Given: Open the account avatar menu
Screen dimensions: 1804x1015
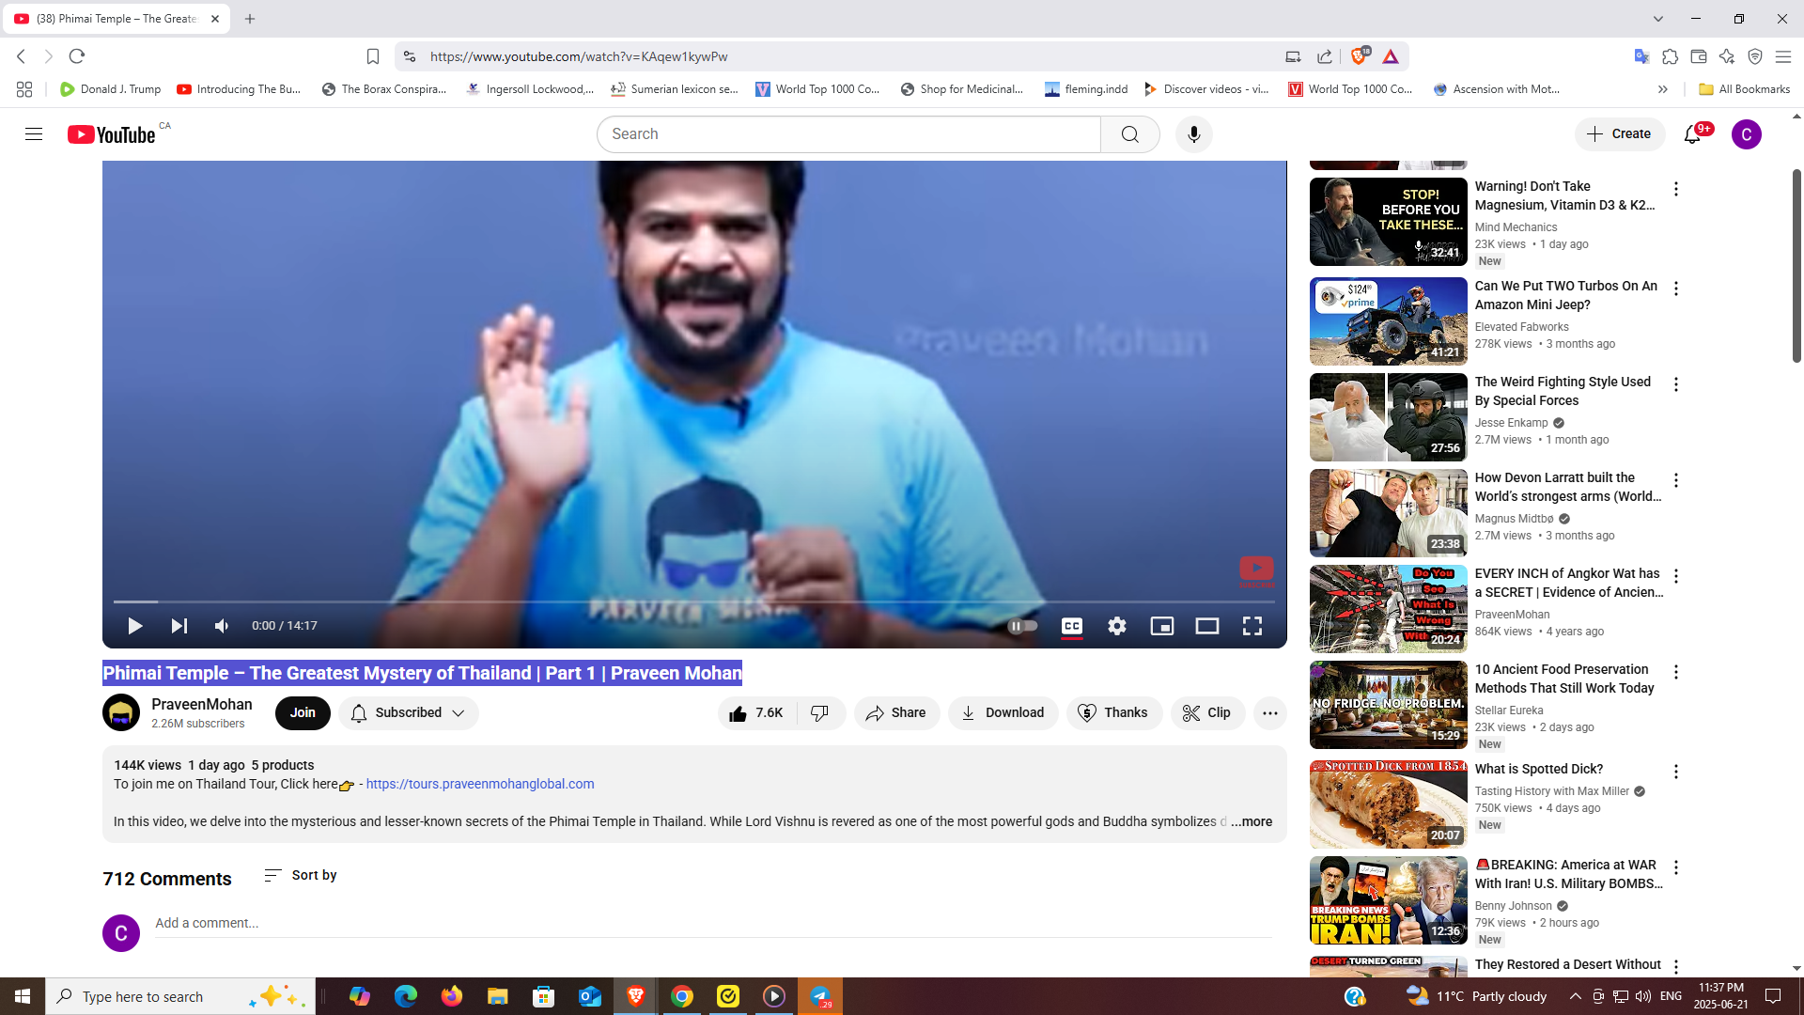Looking at the screenshot, I should (1746, 134).
